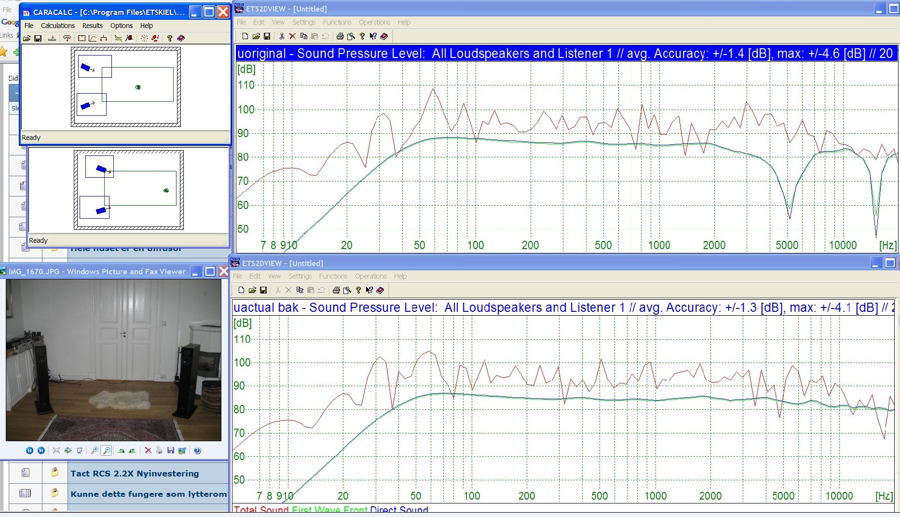Print icon in top ETS2DVIEW toolbar
The width and height of the screenshot is (900, 517).
point(340,36)
